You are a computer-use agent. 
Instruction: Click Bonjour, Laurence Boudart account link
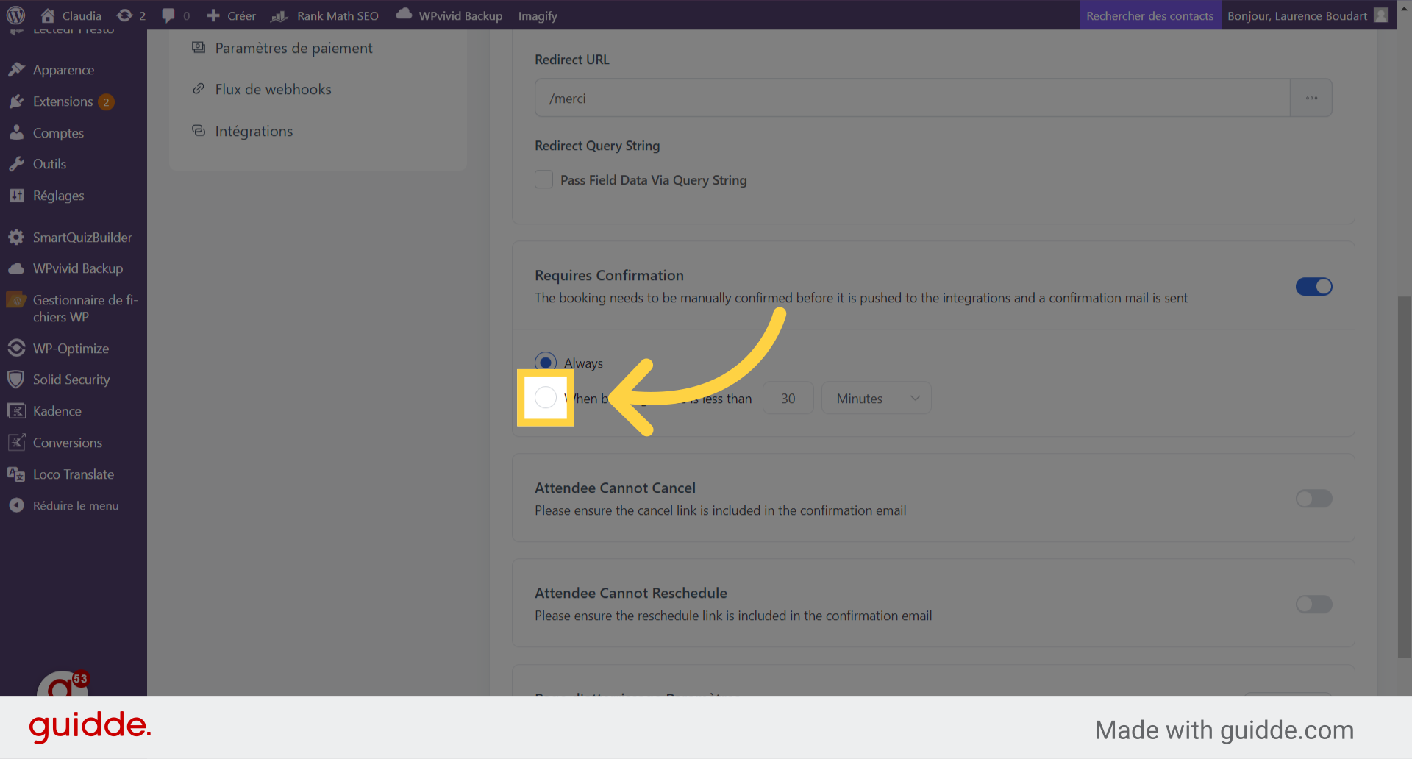[x=1297, y=15]
